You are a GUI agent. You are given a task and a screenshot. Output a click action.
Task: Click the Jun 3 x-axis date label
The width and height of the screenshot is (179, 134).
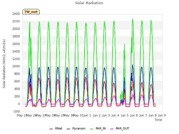tap(106, 115)
